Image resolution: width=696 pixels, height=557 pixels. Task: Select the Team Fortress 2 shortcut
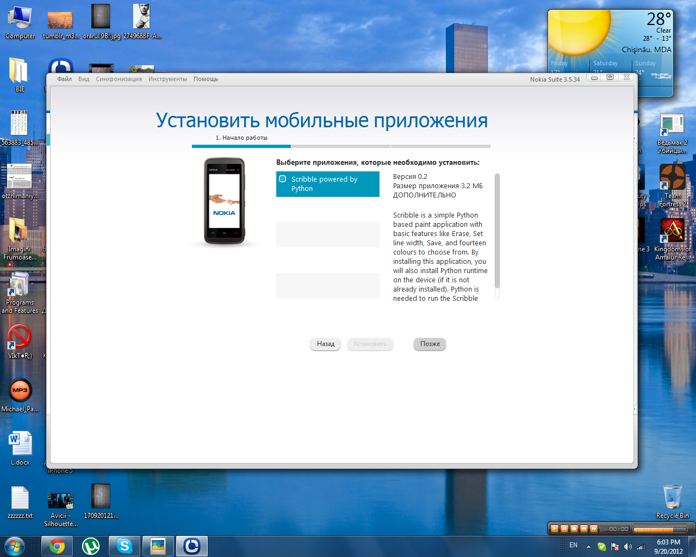672,186
